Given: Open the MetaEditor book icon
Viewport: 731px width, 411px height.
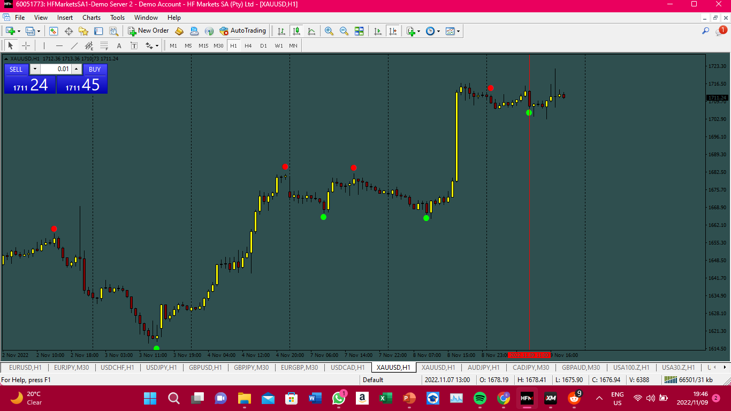Looking at the screenshot, I should pyautogui.click(x=179, y=31).
